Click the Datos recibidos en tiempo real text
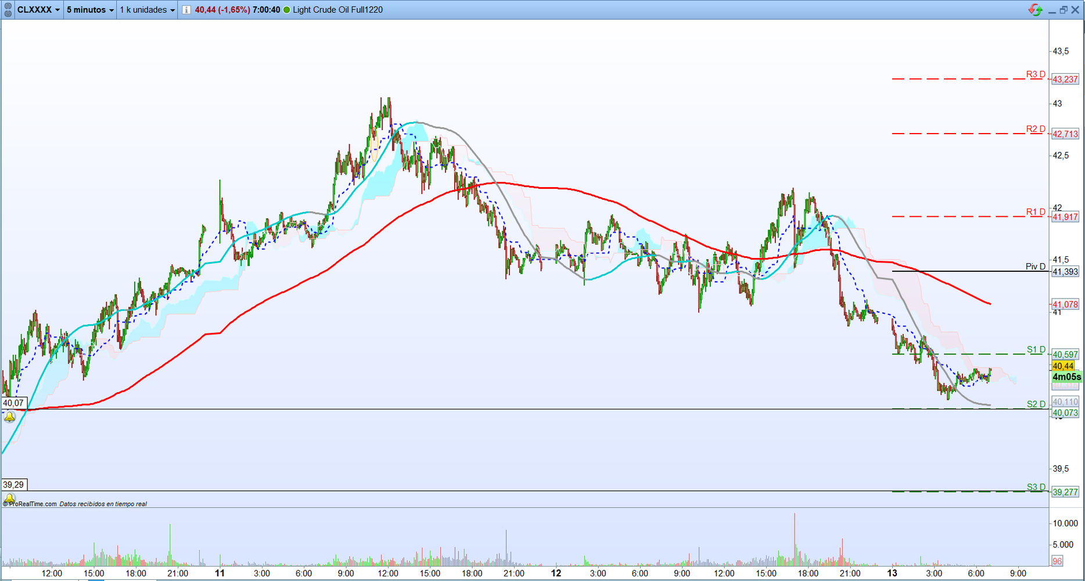 pyautogui.click(x=103, y=504)
